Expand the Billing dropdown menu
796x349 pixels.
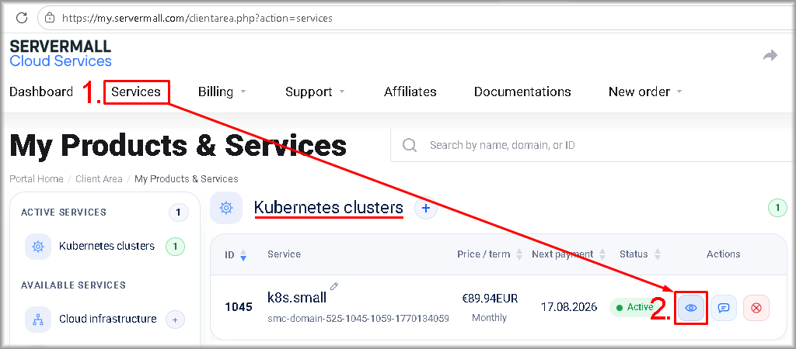(x=222, y=92)
